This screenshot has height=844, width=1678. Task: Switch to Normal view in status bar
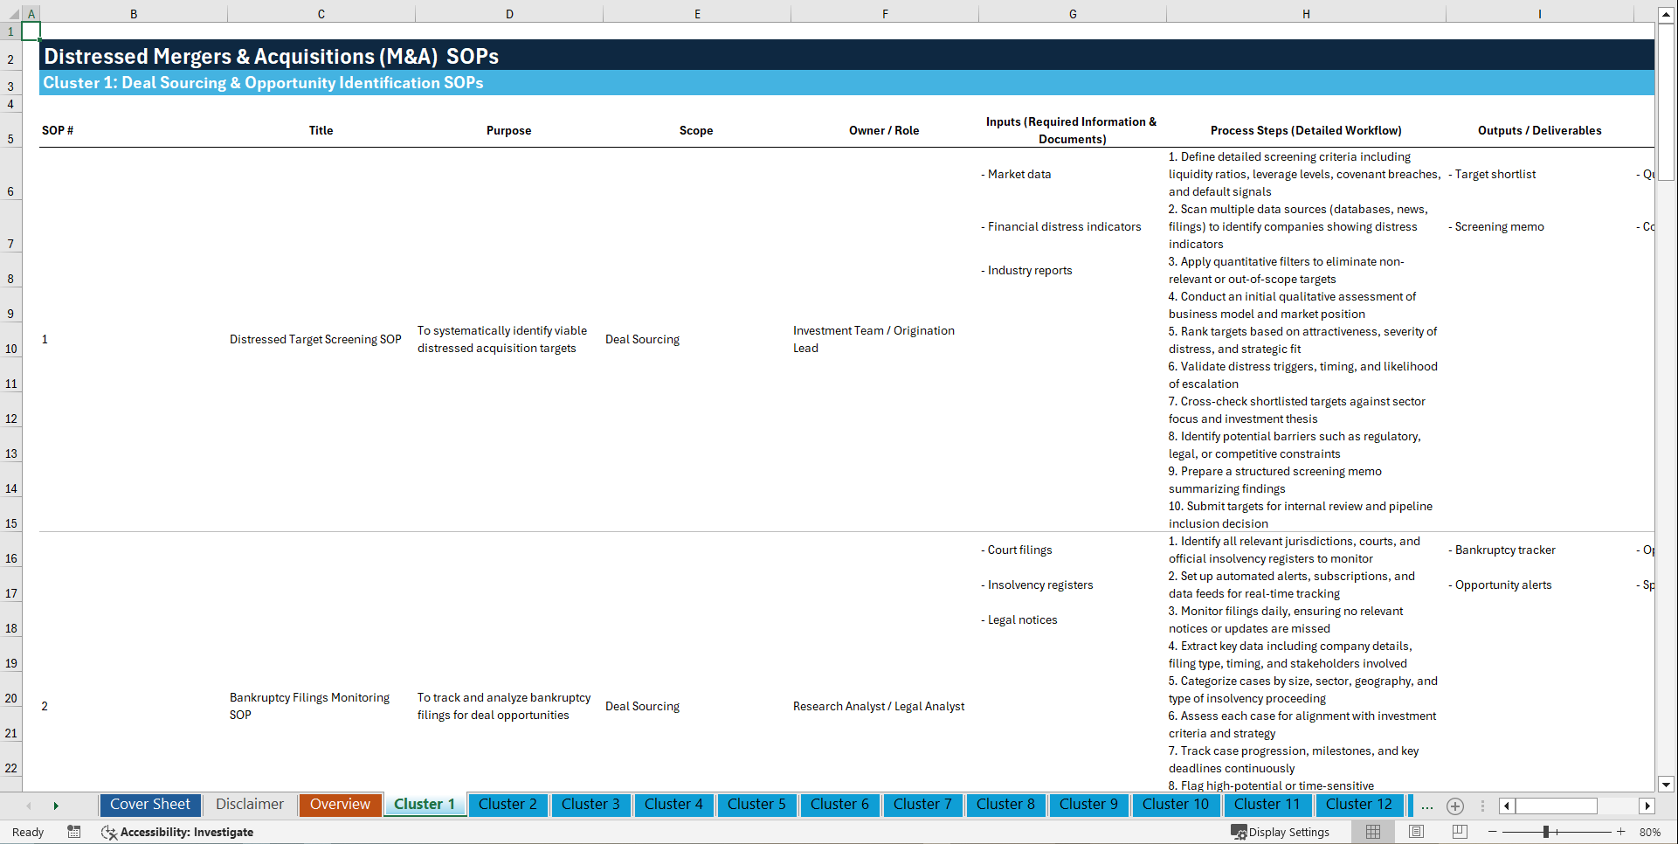(x=1372, y=832)
